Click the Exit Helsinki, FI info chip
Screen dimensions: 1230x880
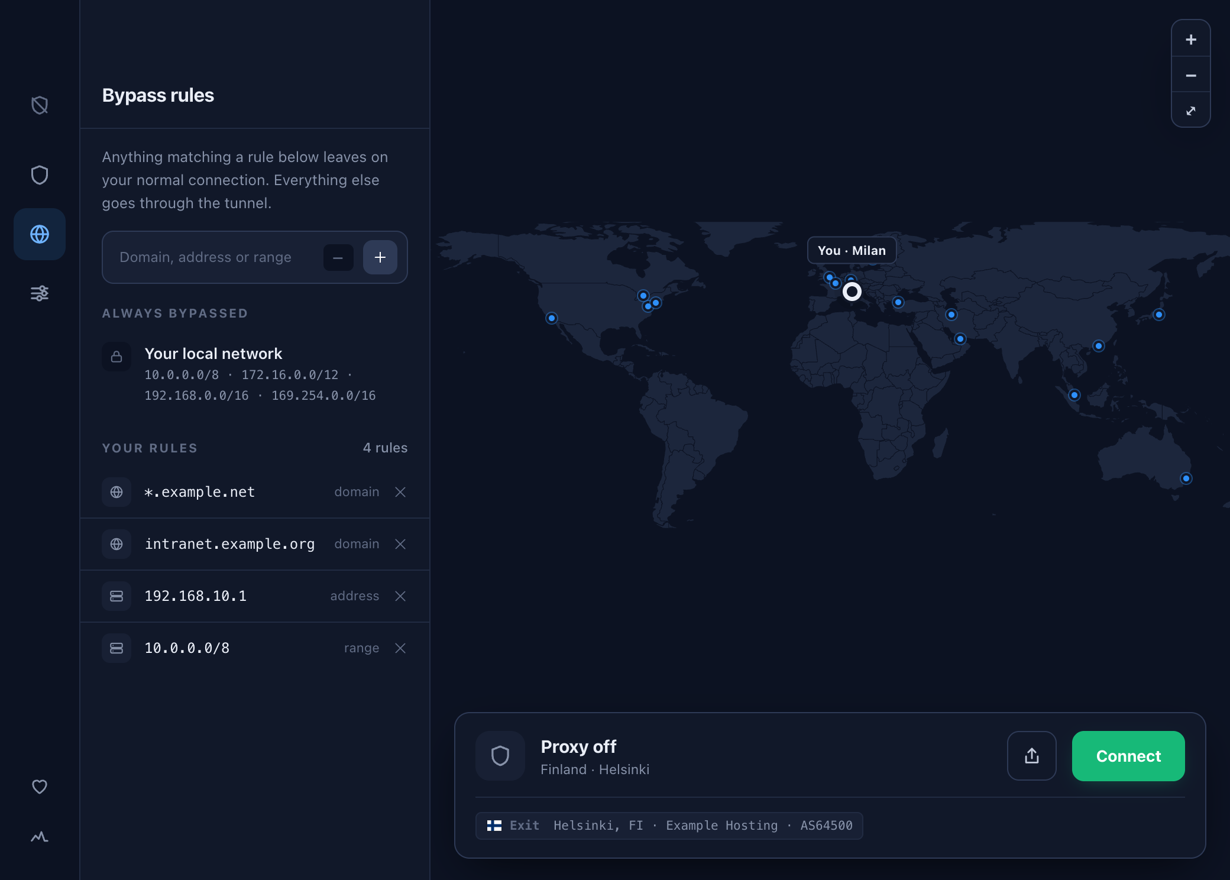tap(669, 826)
